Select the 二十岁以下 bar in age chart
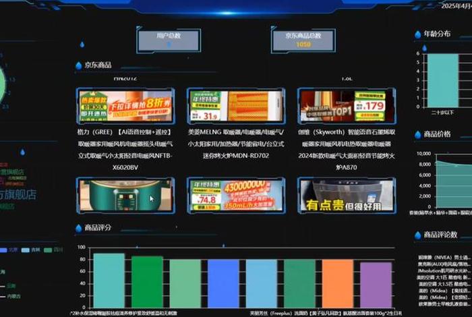The height and width of the screenshot is (317, 472). click(x=443, y=80)
